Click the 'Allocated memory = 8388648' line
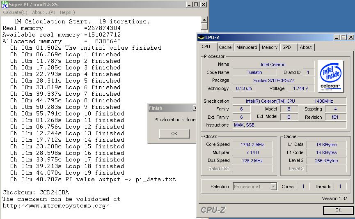 click(61, 41)
